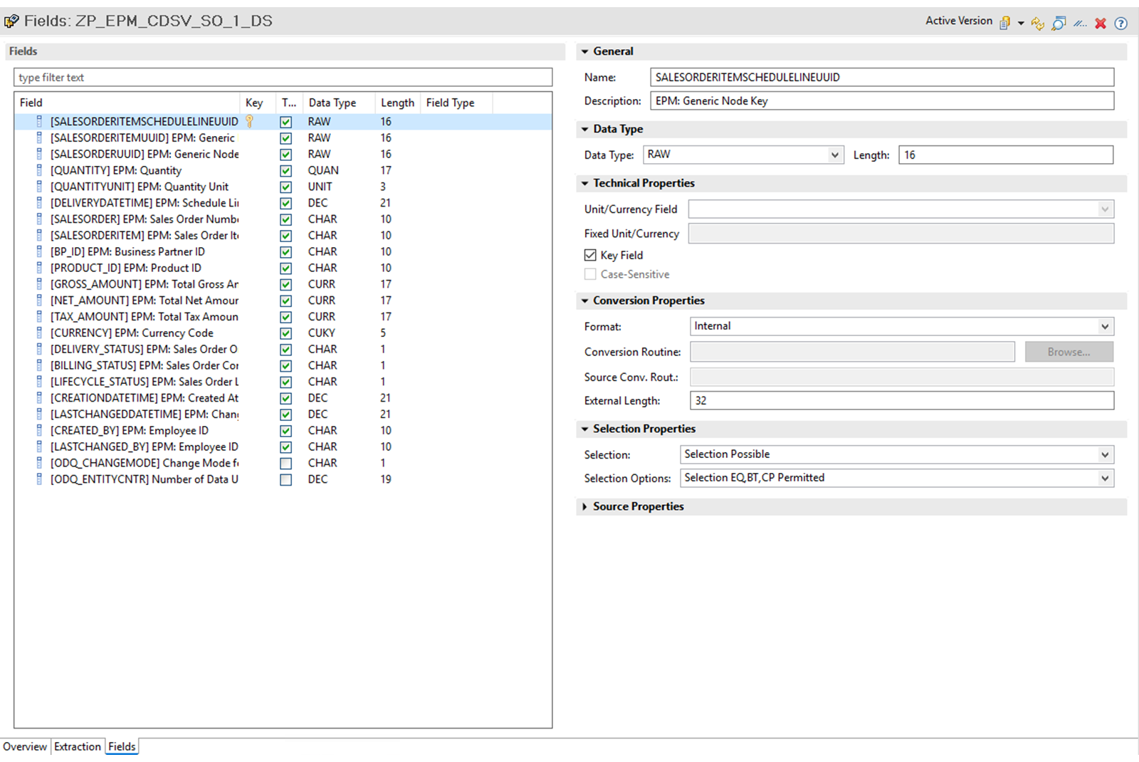The image size is (1139, 762).
Task: Click the field icon of CURRENCY row
Action: pyautogui.click(x=39, y=333)
